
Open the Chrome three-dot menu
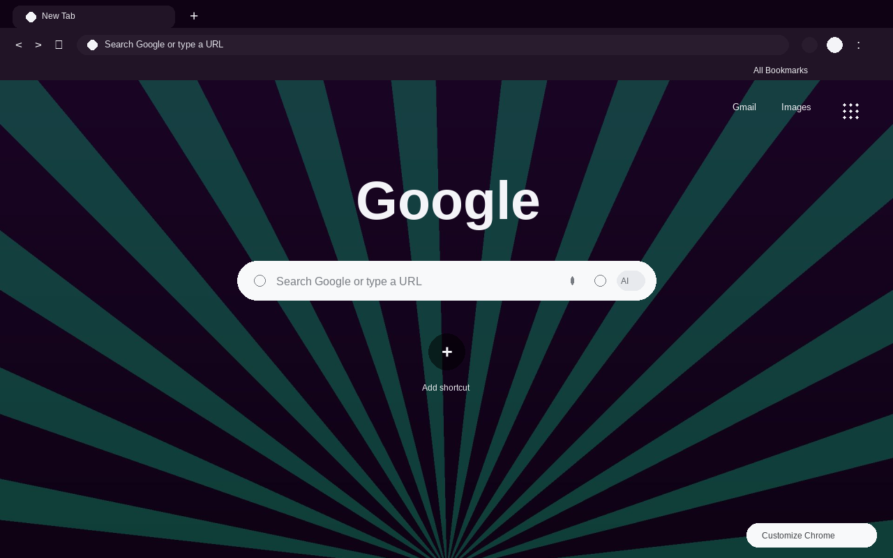[859, 45]
